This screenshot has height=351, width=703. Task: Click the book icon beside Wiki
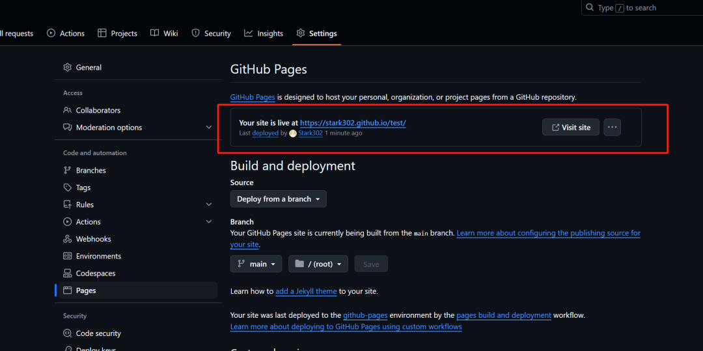(155, 33)
